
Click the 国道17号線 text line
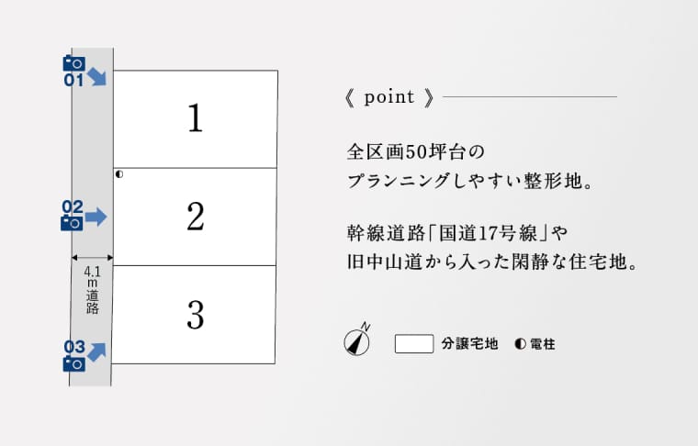[457, 233]
